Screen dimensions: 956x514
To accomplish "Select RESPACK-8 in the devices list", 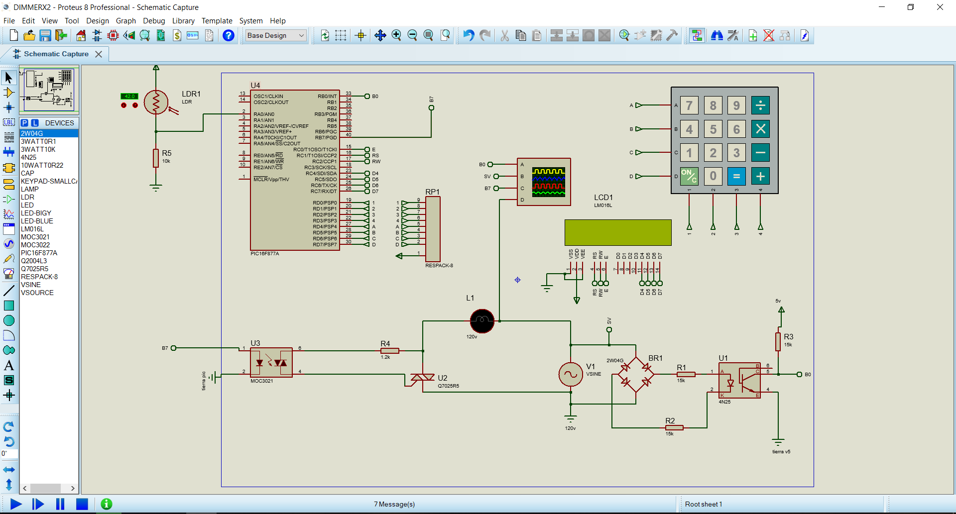I will [x=49, y=277].
